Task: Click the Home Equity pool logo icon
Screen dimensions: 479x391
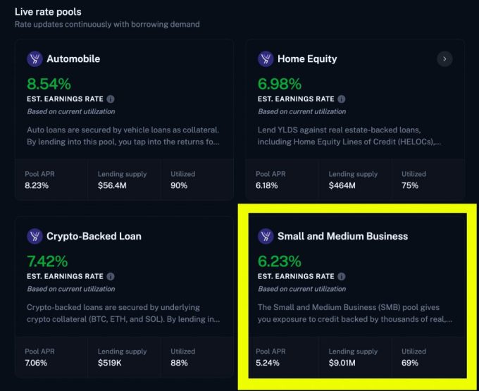Action: pyautogui.click(x=266, y=58)
